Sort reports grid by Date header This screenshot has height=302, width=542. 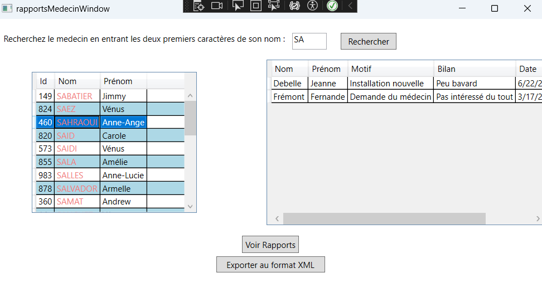(x=529, y=69)
